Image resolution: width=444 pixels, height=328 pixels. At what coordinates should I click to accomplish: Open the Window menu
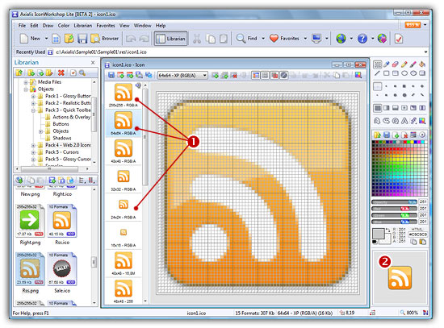click(142, 26)
